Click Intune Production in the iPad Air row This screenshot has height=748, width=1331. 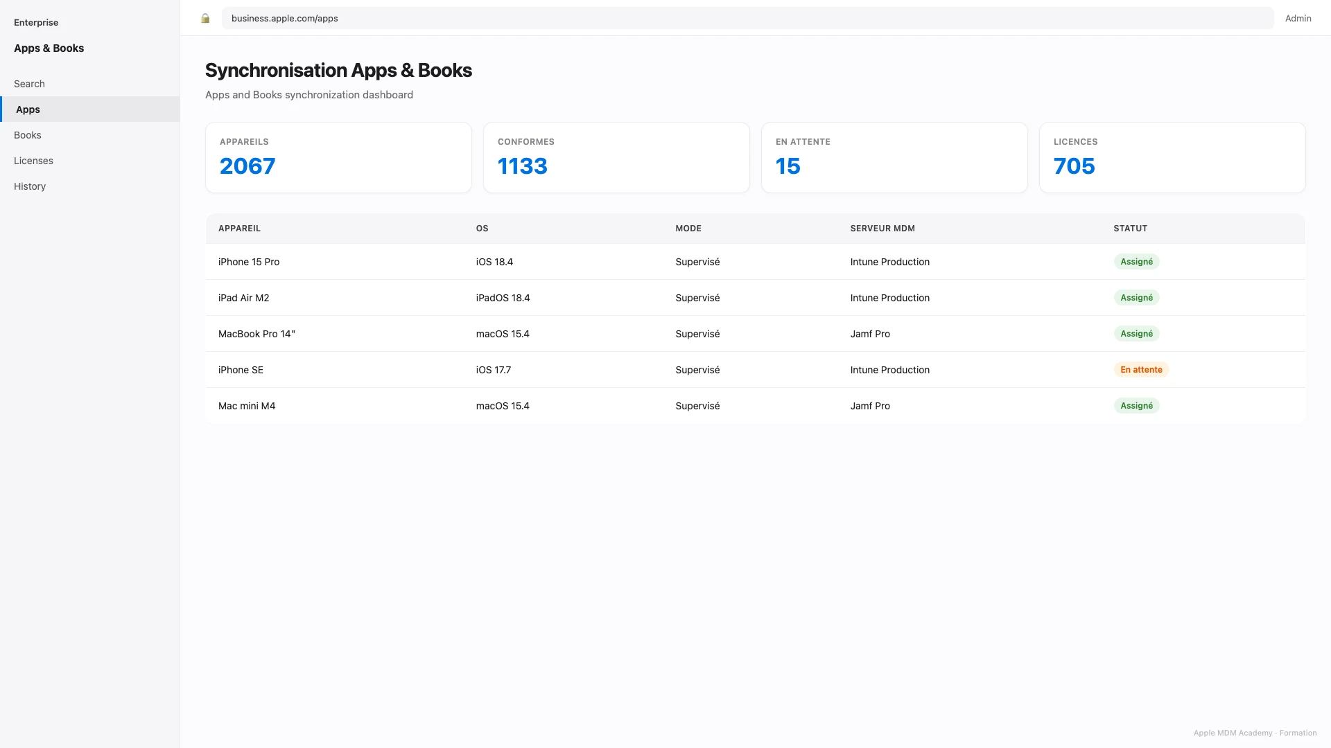point(889,298)
